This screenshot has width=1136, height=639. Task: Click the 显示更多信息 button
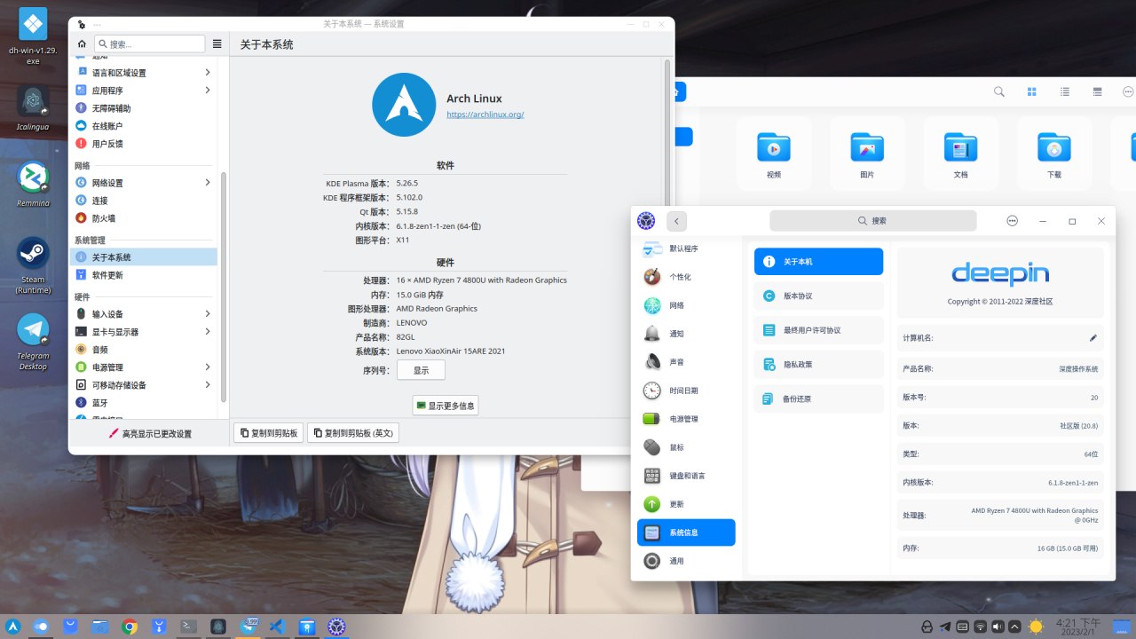pos(446,406)
